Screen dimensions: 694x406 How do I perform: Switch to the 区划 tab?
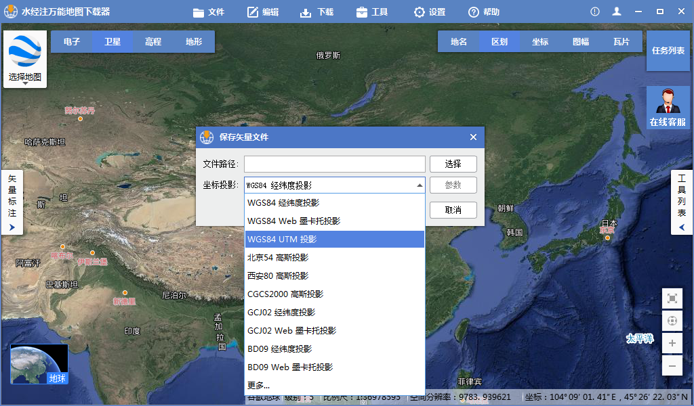pos(499,41)
